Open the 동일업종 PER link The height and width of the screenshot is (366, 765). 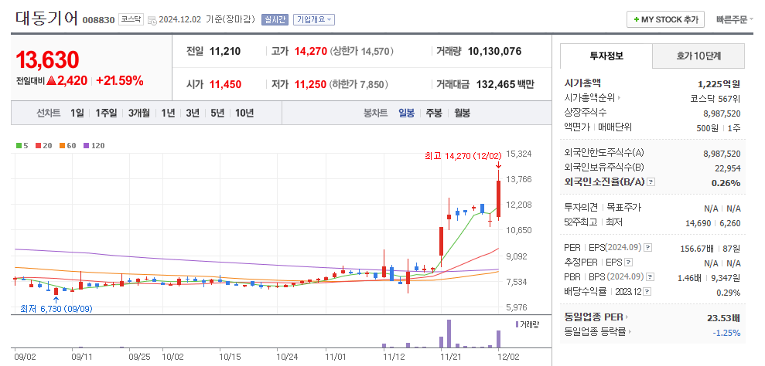594,318
